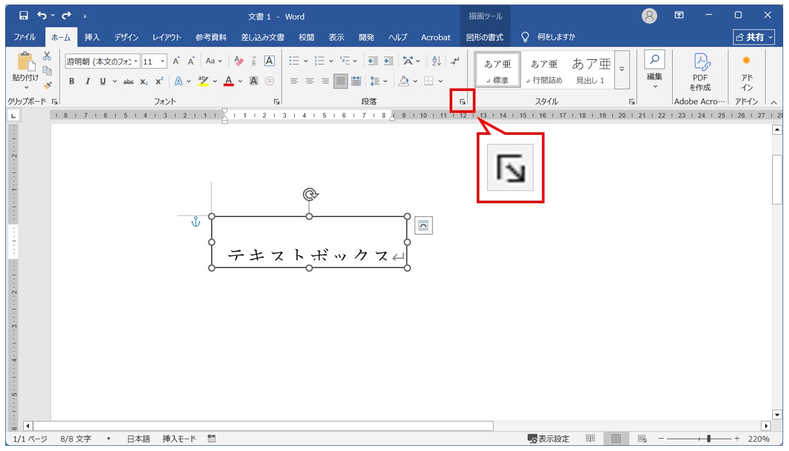
Task: Switch to Web Layout view in status bar
Action: (642, 439)
